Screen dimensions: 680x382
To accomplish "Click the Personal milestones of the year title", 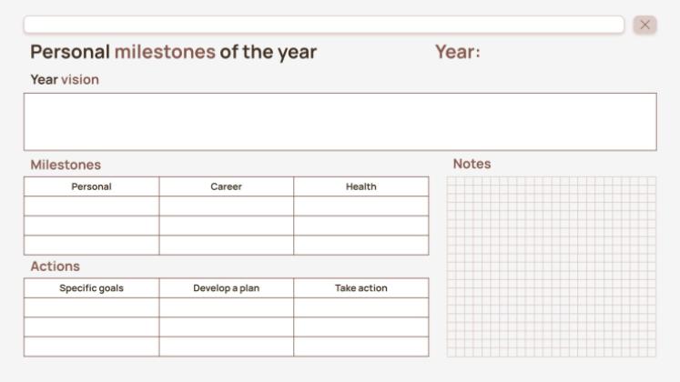I will coord(174,52).
